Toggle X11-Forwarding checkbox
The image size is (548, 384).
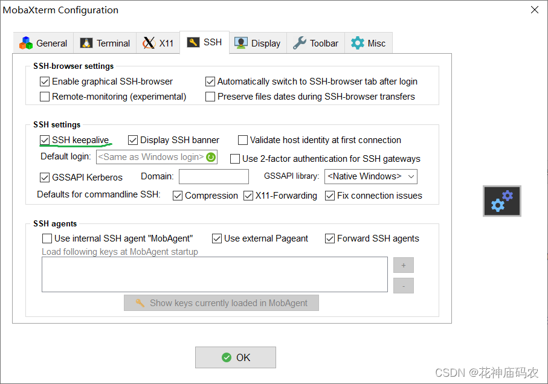point(248,196)
